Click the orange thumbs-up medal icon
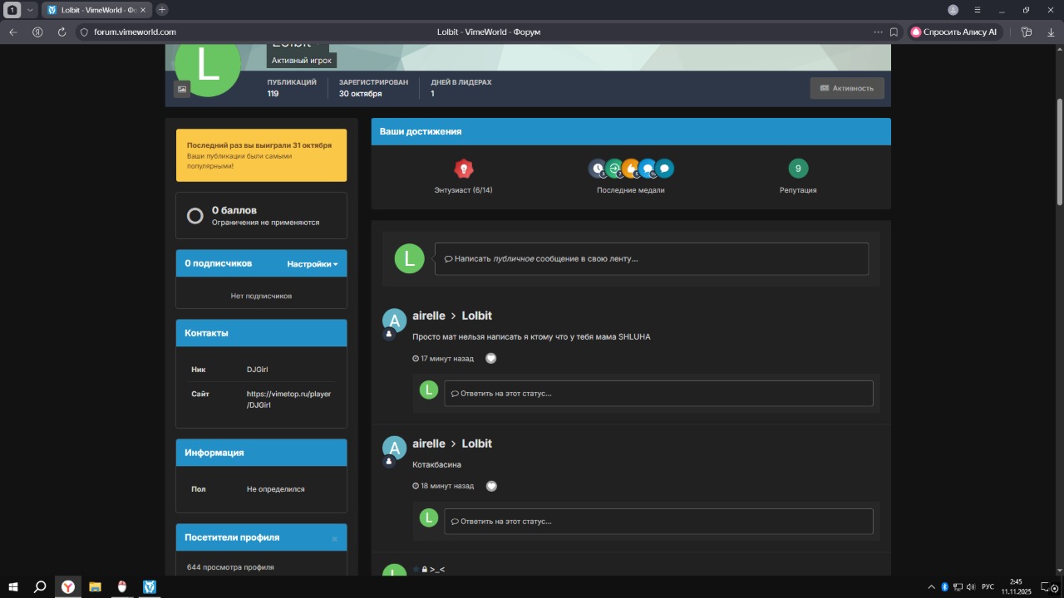 click(x=631, y=169)
